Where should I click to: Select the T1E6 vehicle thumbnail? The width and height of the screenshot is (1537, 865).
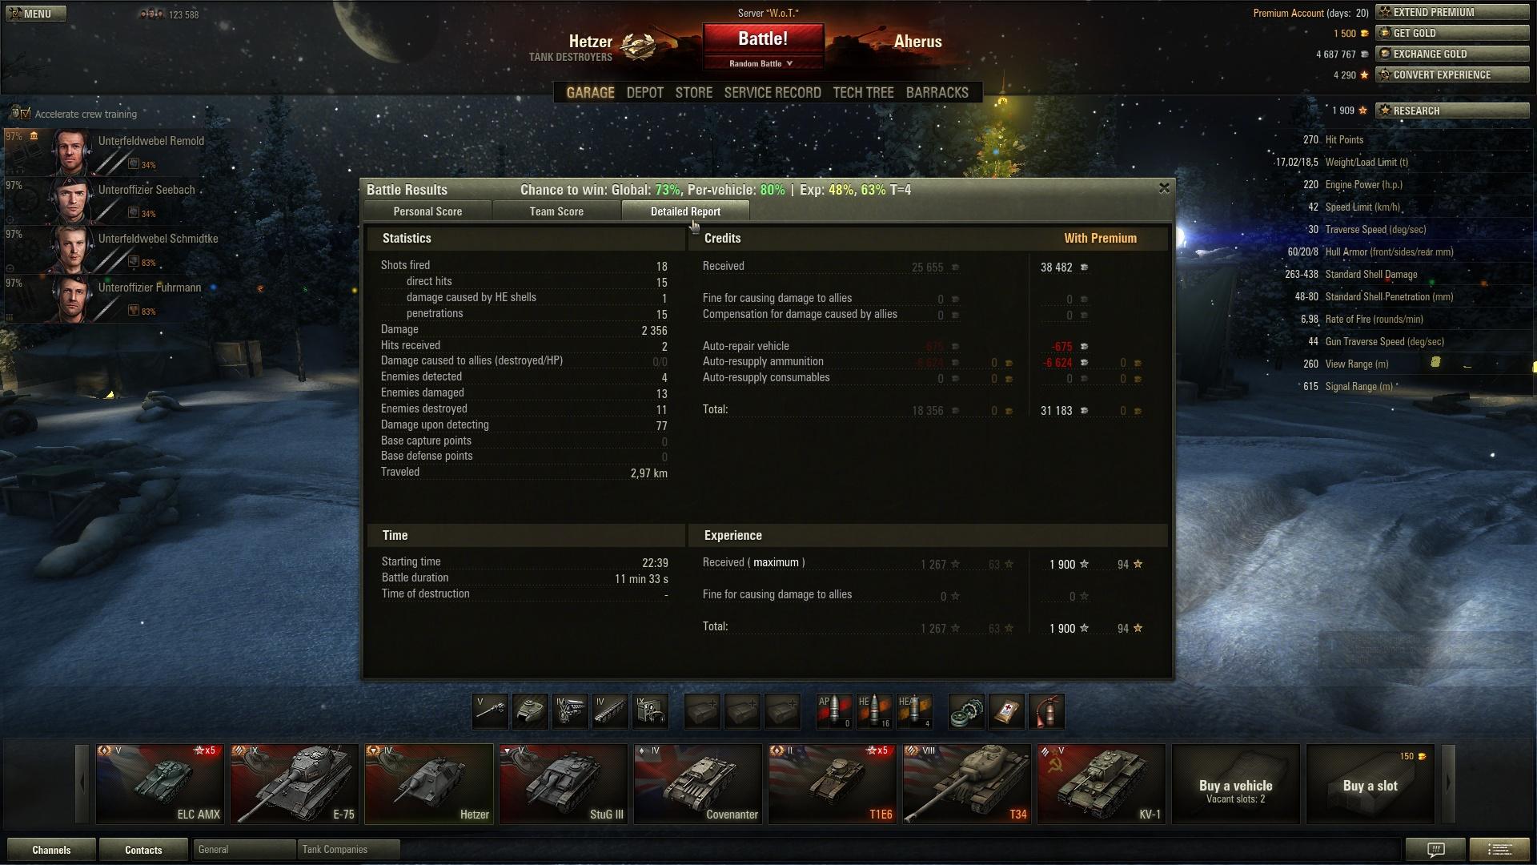833,784
